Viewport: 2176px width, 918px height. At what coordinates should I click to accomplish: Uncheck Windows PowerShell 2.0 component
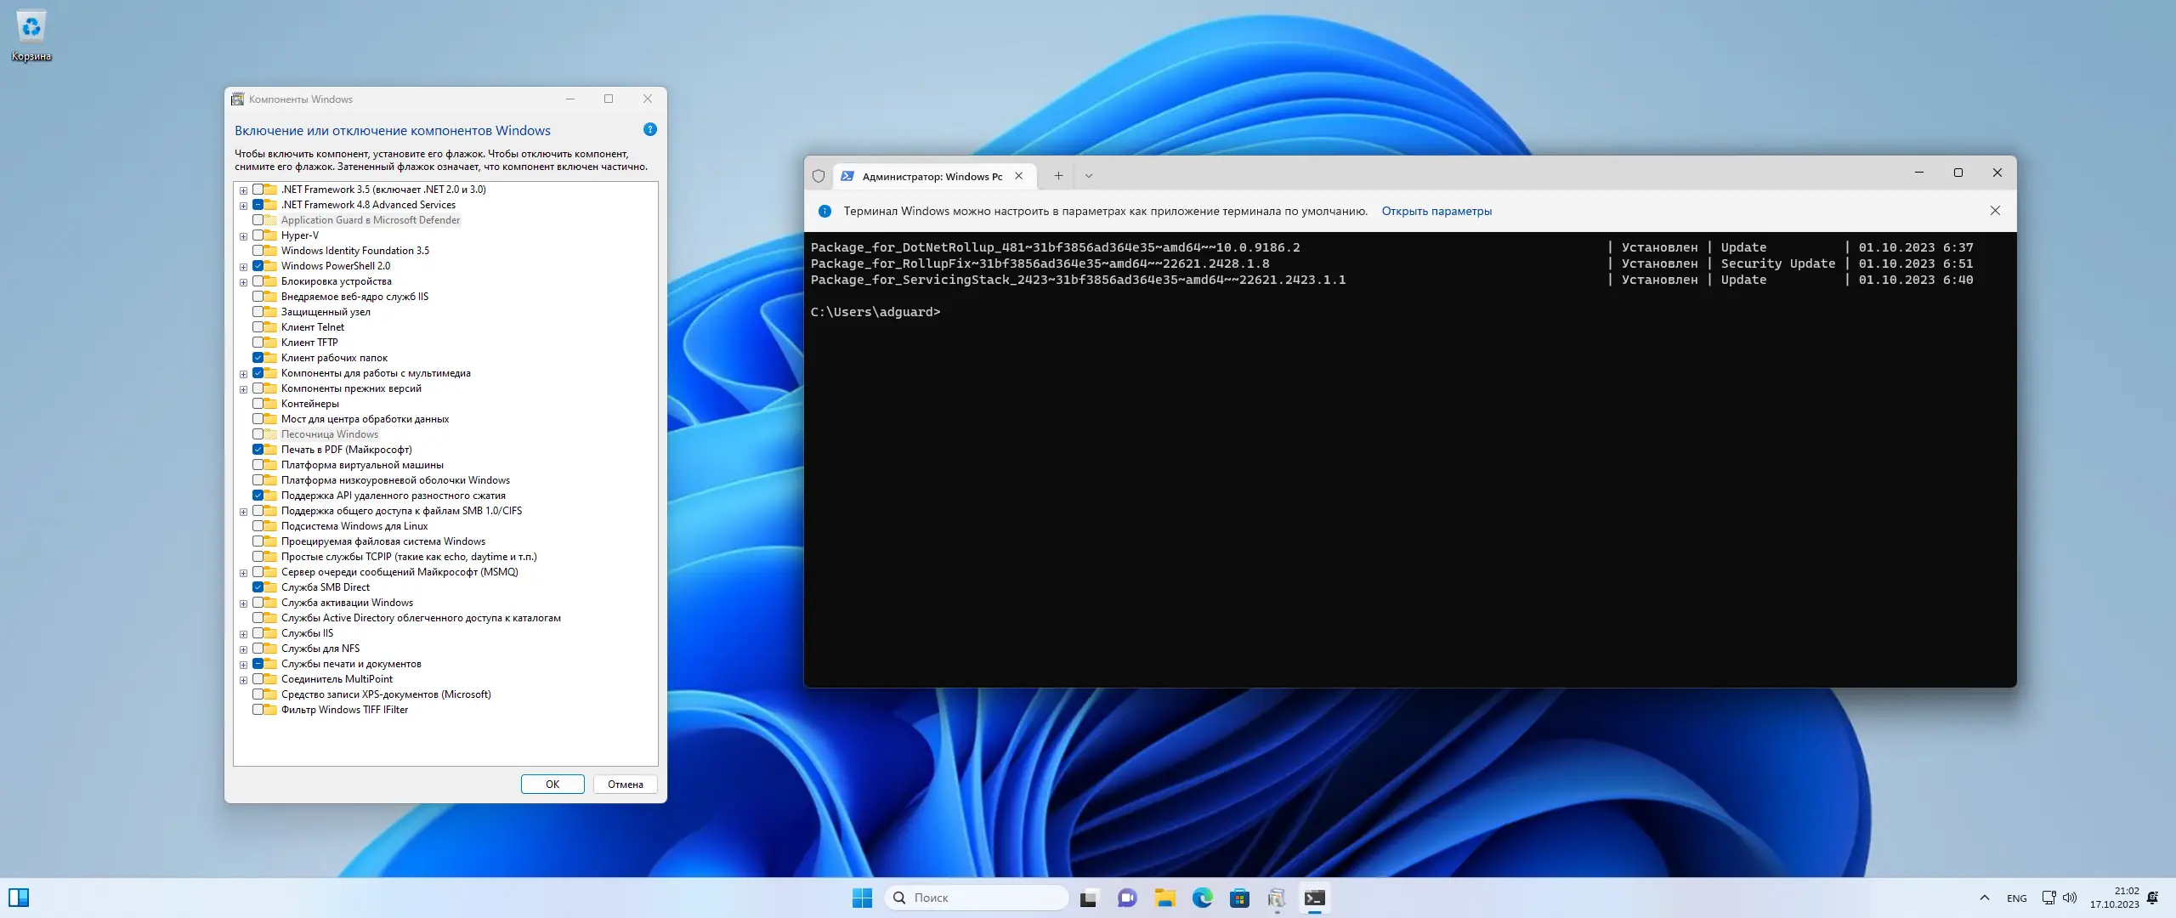258,266
